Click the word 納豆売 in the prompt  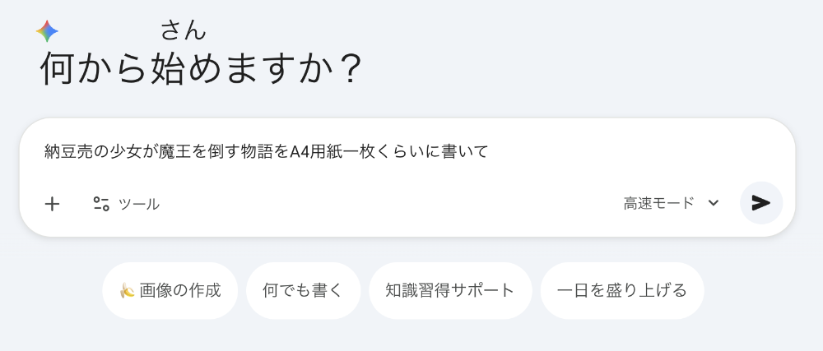(x=69, y=152)
